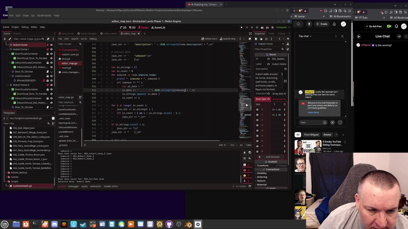This screenshot has height=229, width=408.
Task: Open the Inspector object history back arrow
Action: point(280,39)
